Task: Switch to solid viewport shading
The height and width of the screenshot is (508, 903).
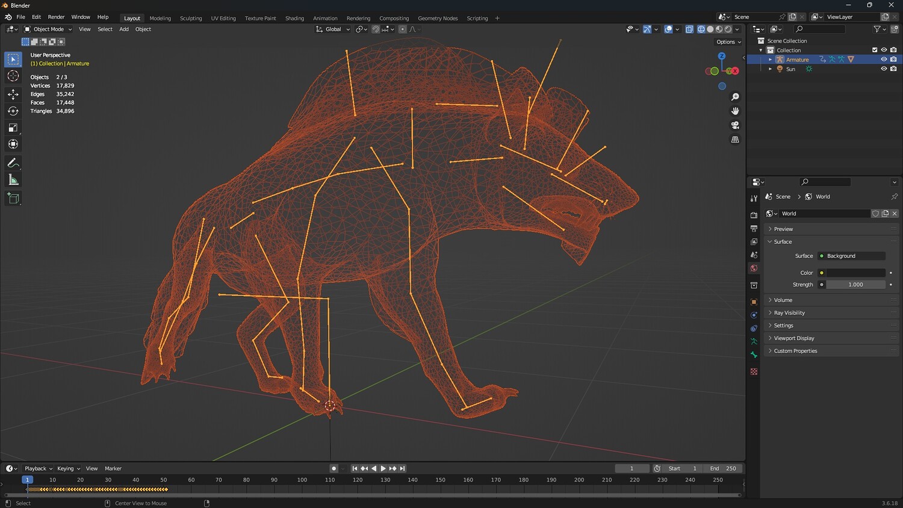Action: (x=710, y=29)
